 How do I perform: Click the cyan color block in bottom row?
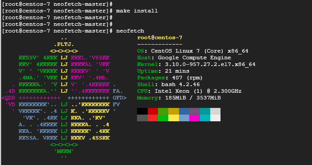pos(205,118)
